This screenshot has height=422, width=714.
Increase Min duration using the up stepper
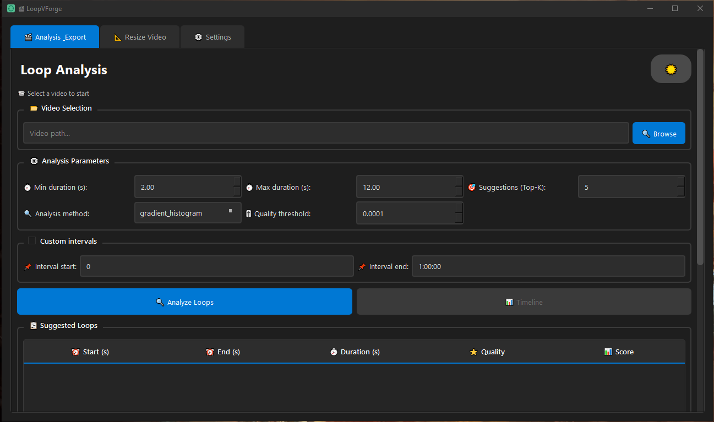point(237,182)
